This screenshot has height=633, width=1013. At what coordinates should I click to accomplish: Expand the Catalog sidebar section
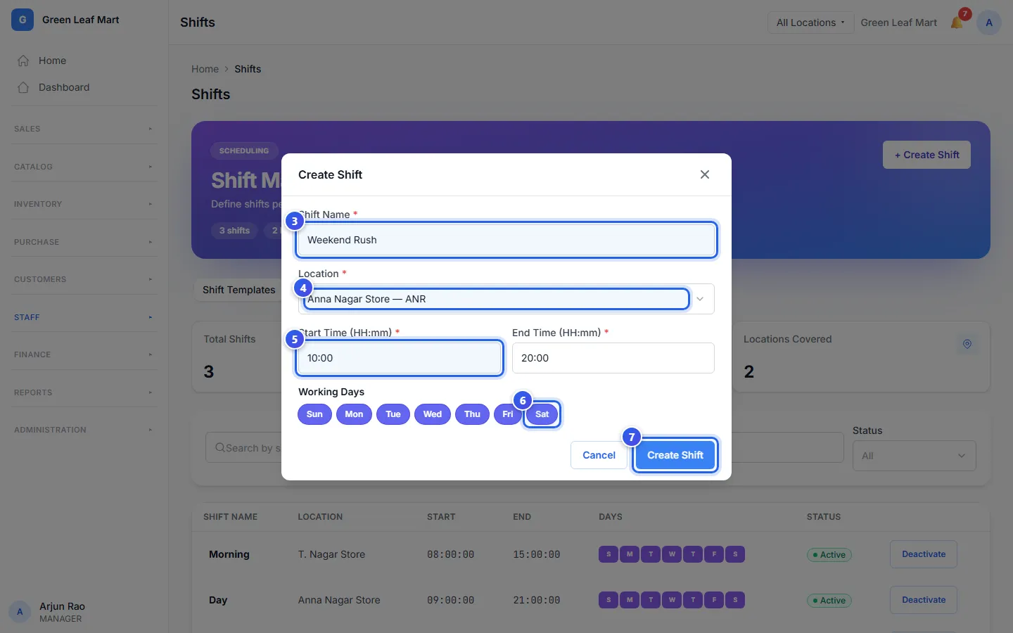tap(84, 167)
